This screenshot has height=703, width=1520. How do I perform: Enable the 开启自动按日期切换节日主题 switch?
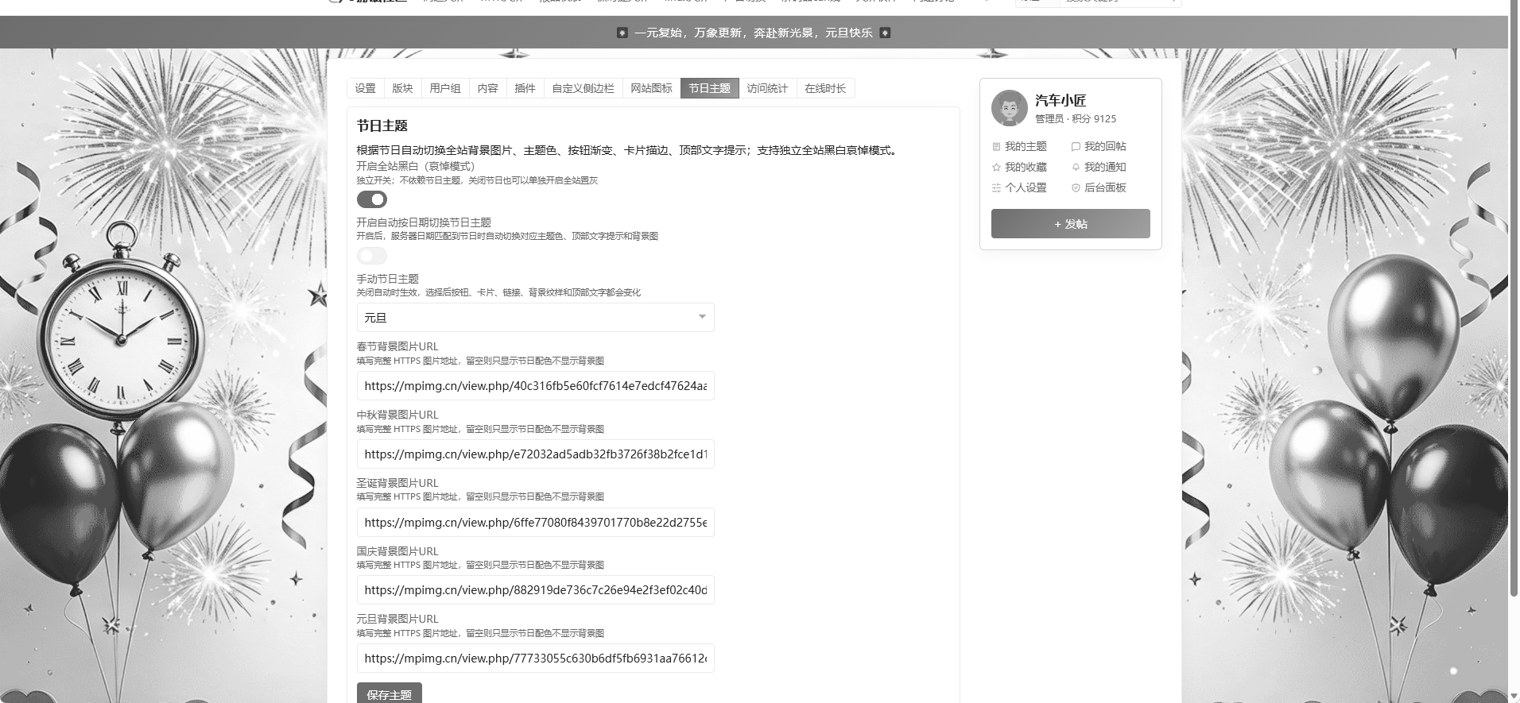(372, 256)
